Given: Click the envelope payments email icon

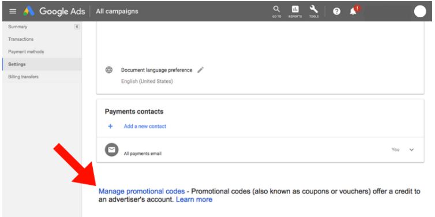Looking at the screenshot, I should [x=111, y=150].
